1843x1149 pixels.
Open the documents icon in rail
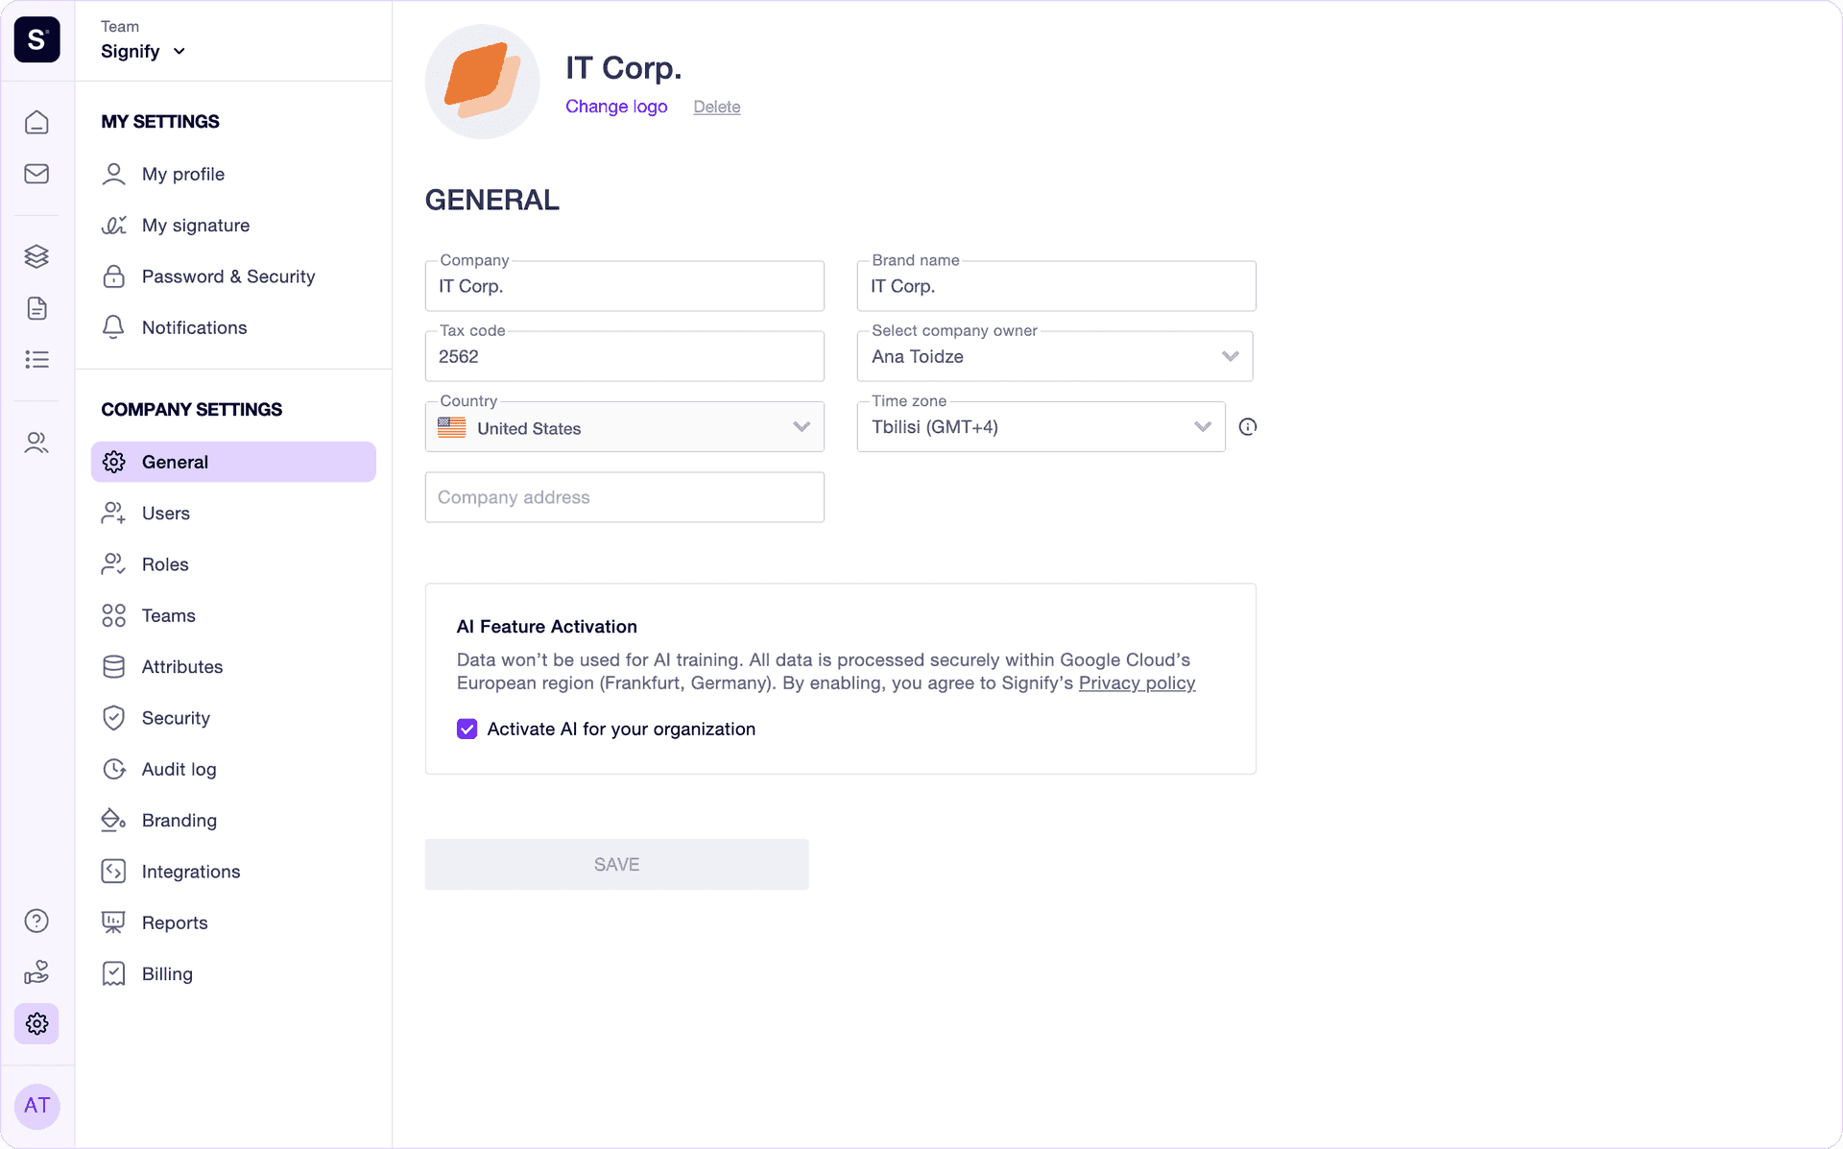coord(36,308)
